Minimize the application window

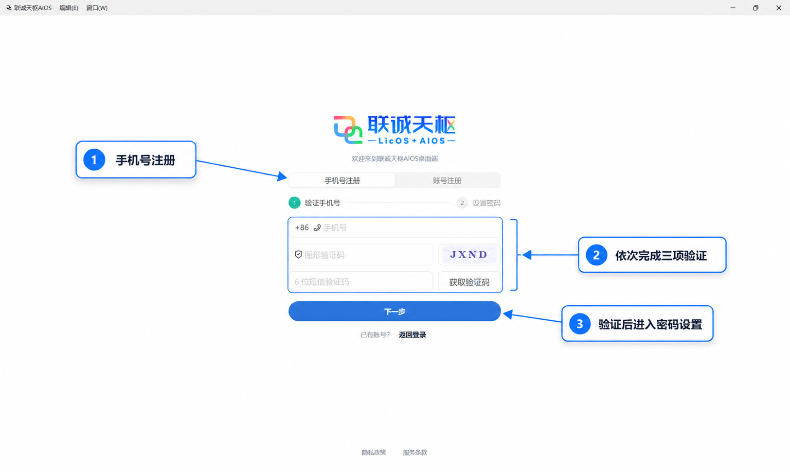click(733, 8)
